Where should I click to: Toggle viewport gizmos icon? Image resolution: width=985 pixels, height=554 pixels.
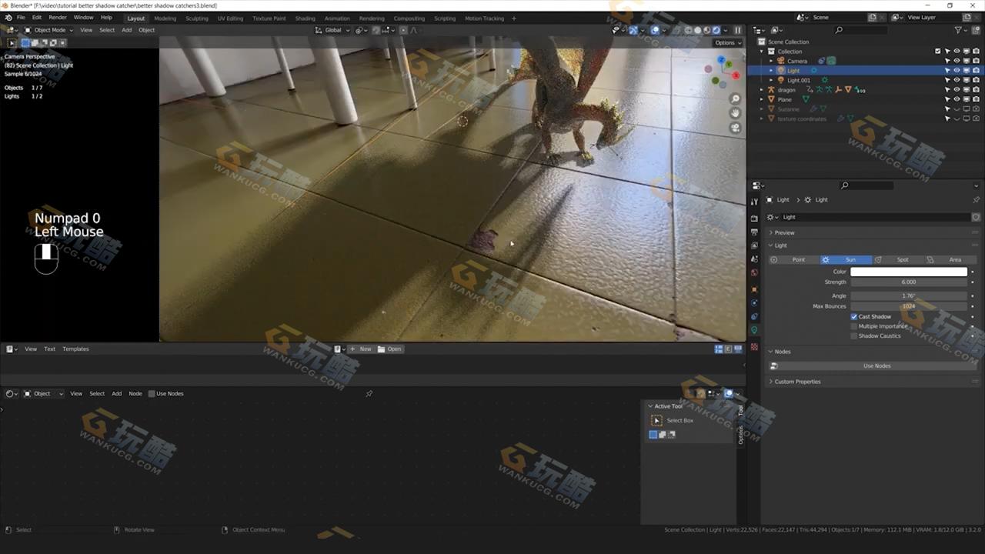point(632,30)
